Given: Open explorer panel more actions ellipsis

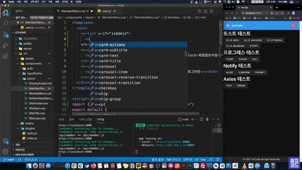Looking at the screenshot, I should 49,11.
